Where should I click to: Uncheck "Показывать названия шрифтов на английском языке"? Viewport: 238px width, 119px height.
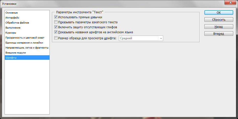(x=56, y=32)
